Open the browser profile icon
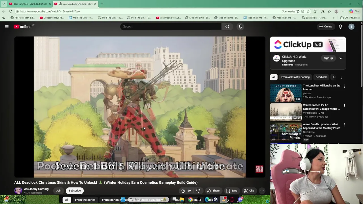This screenshot has height=204, width=363. 336,11
